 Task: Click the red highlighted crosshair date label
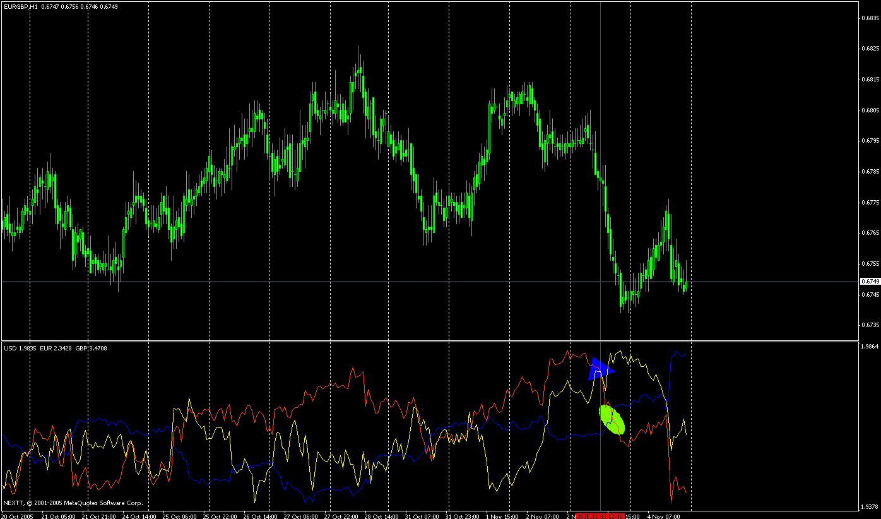pos(600,516)
